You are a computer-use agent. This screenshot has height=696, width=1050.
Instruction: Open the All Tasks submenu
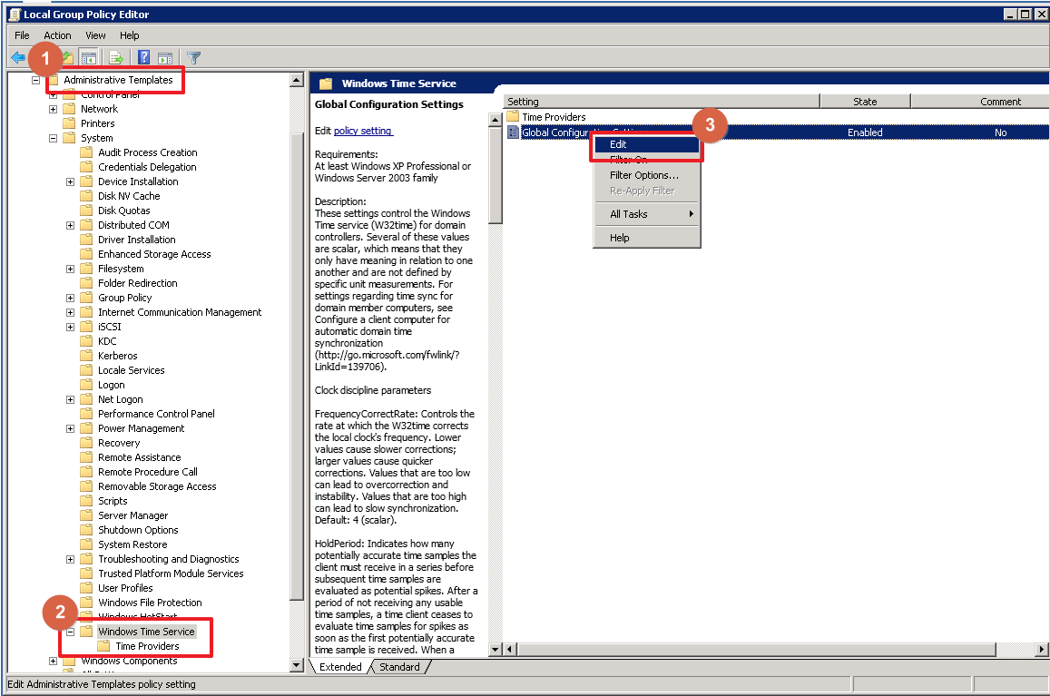click(646, 213)
